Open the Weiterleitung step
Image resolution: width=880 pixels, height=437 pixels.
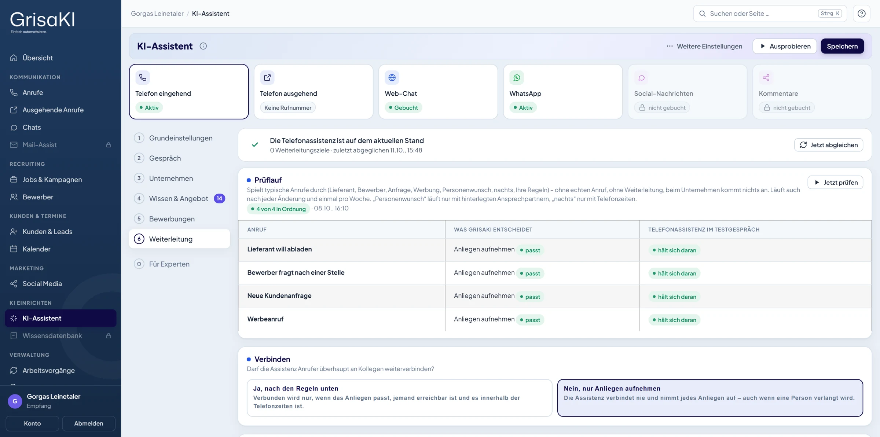[x=179, y=239]
